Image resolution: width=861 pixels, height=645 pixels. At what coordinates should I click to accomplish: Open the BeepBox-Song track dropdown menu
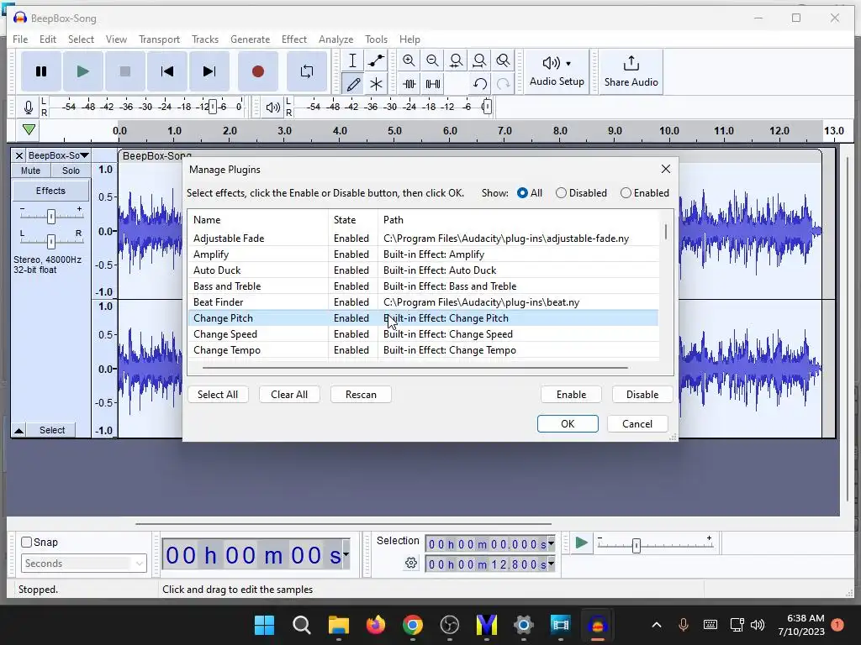click(58, 155)
